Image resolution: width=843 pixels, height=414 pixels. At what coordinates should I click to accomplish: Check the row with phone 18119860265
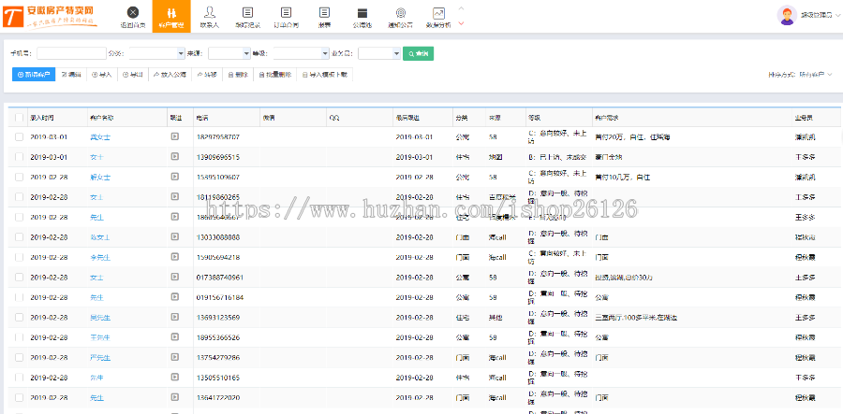(x=20, y=197)
